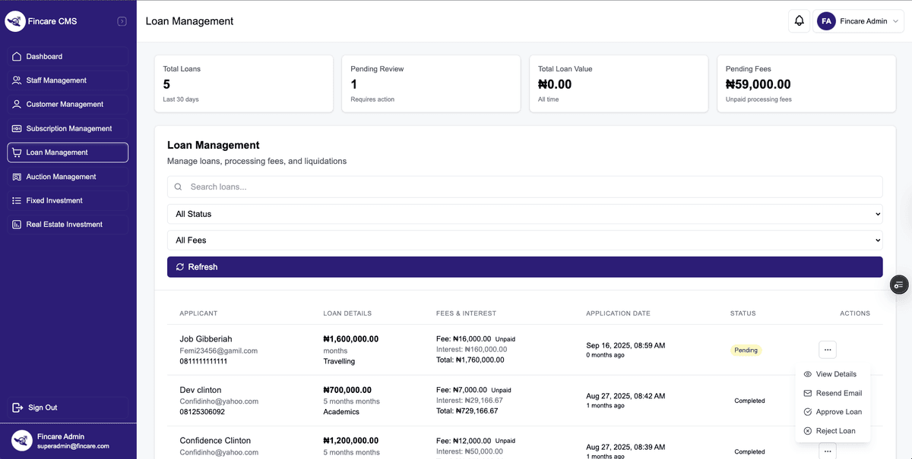Image resolution: width=912 pixels, height=459 pixels.
Task: Click Approve Loan in the actions menu
Action: coord(838,411)
